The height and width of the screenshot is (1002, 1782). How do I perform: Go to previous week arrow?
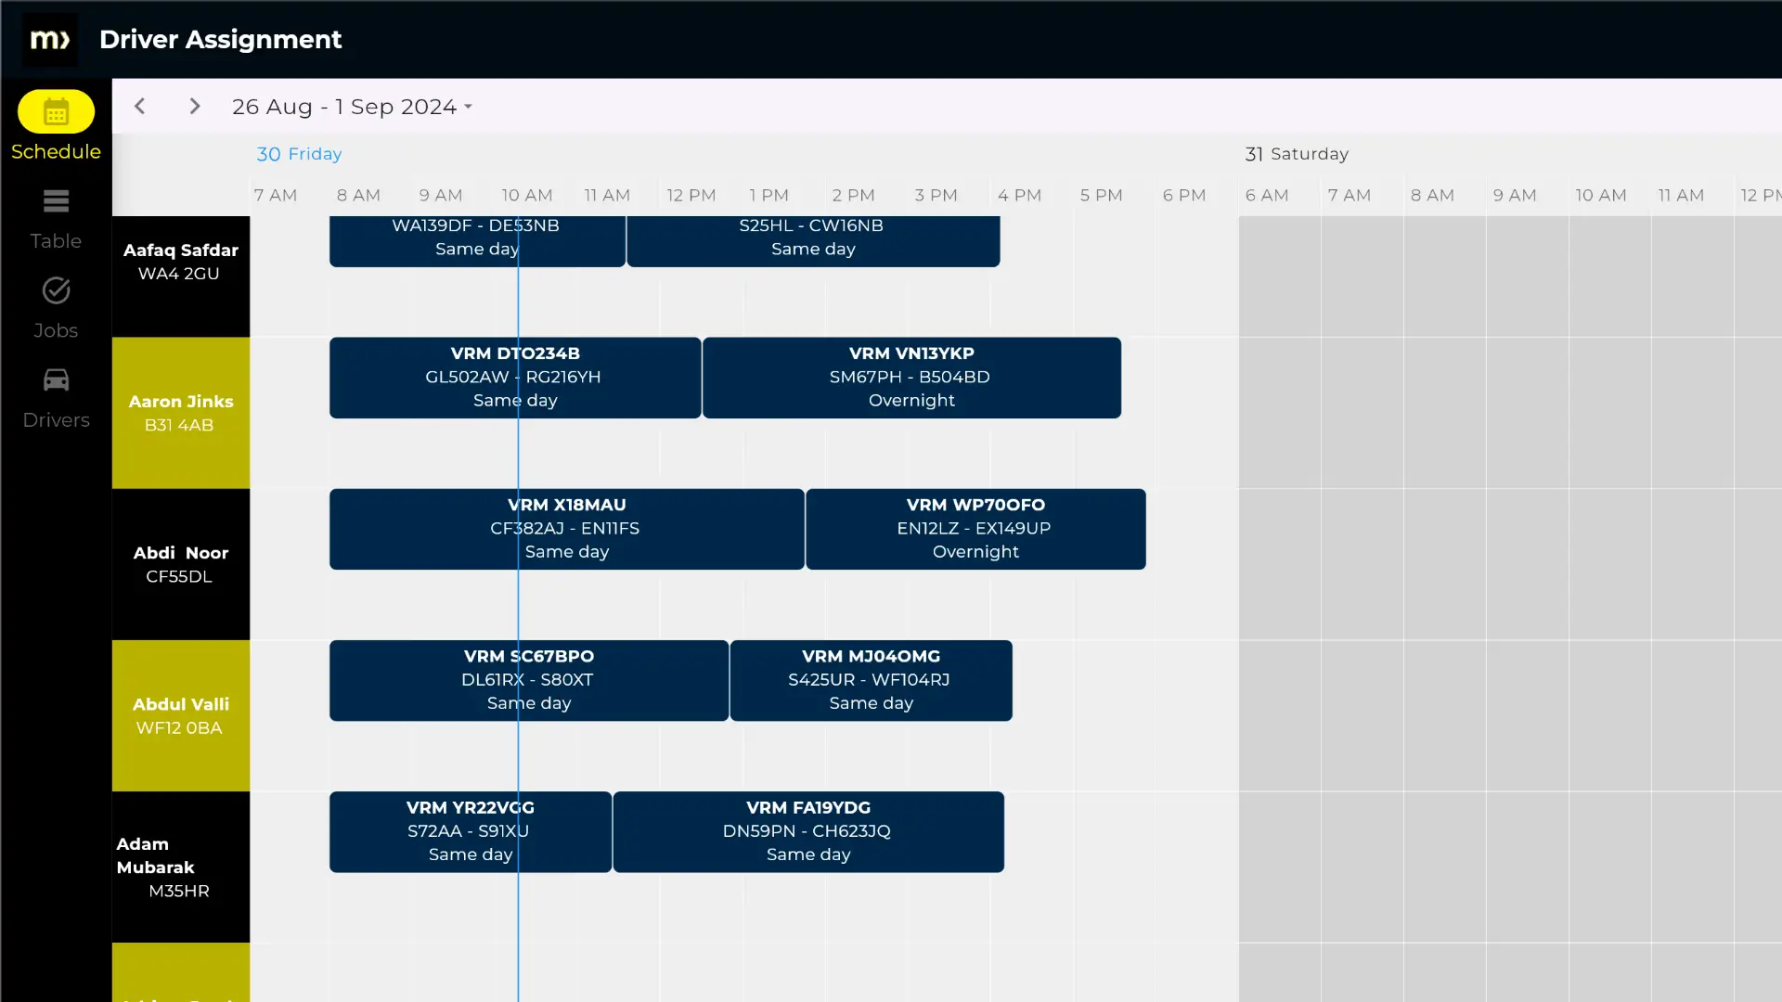140,107
